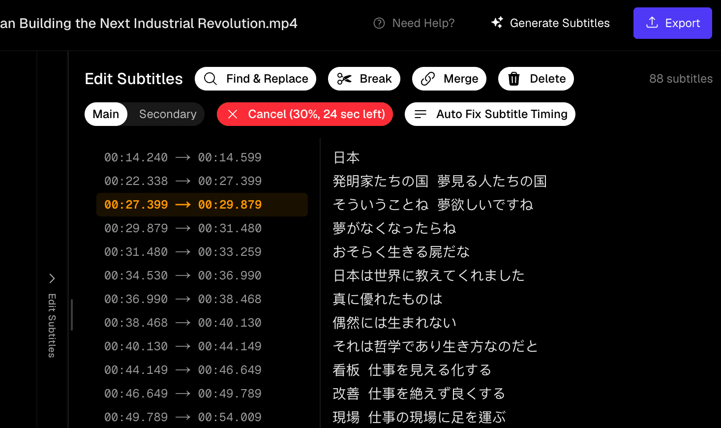This screenshot has height=428, width=721.
Task: Click the sidebar vertical scrollbar handle
Action: (72, 315)
